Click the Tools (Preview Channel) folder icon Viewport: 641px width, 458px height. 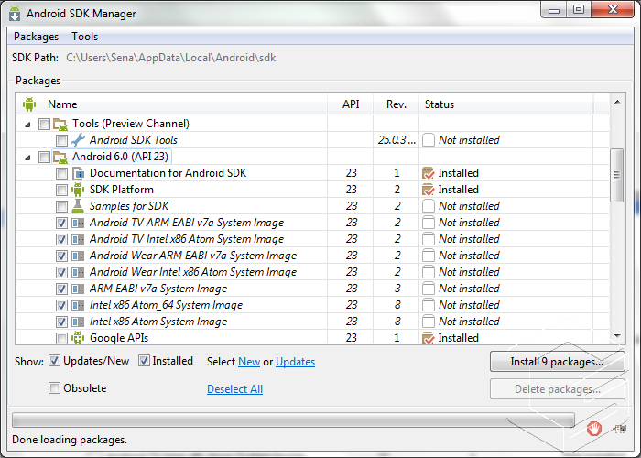[x=60, y=124]
